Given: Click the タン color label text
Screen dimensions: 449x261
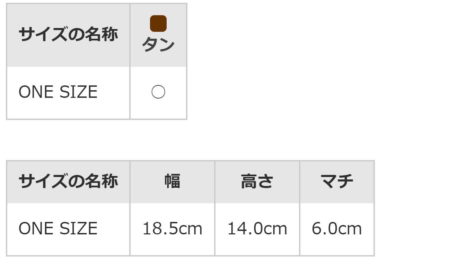Looking at the screenshot, I should click(x=158, y=45).
